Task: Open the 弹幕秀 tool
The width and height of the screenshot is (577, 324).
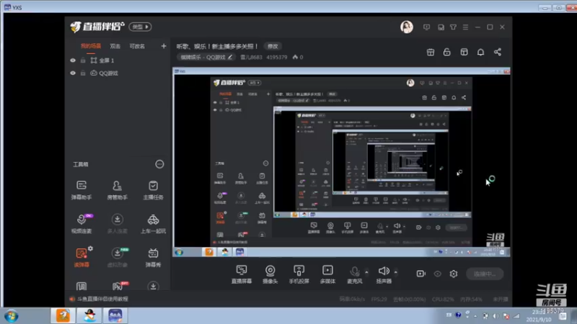Action: point(153,257)
